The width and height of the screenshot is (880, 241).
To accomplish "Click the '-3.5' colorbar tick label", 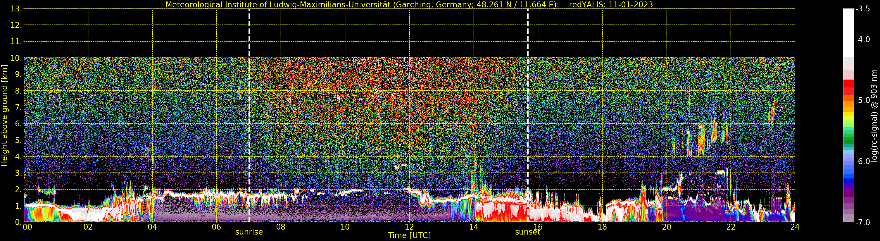I will 862,9.
